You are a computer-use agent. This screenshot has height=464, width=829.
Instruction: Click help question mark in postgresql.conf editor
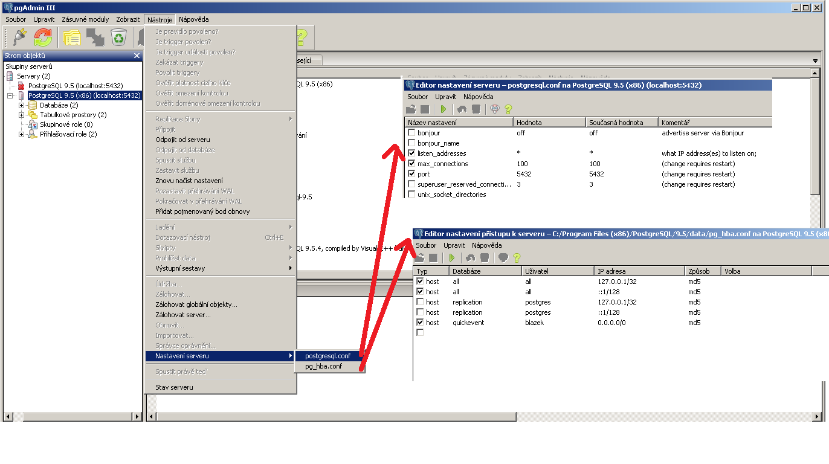point(508,109)
